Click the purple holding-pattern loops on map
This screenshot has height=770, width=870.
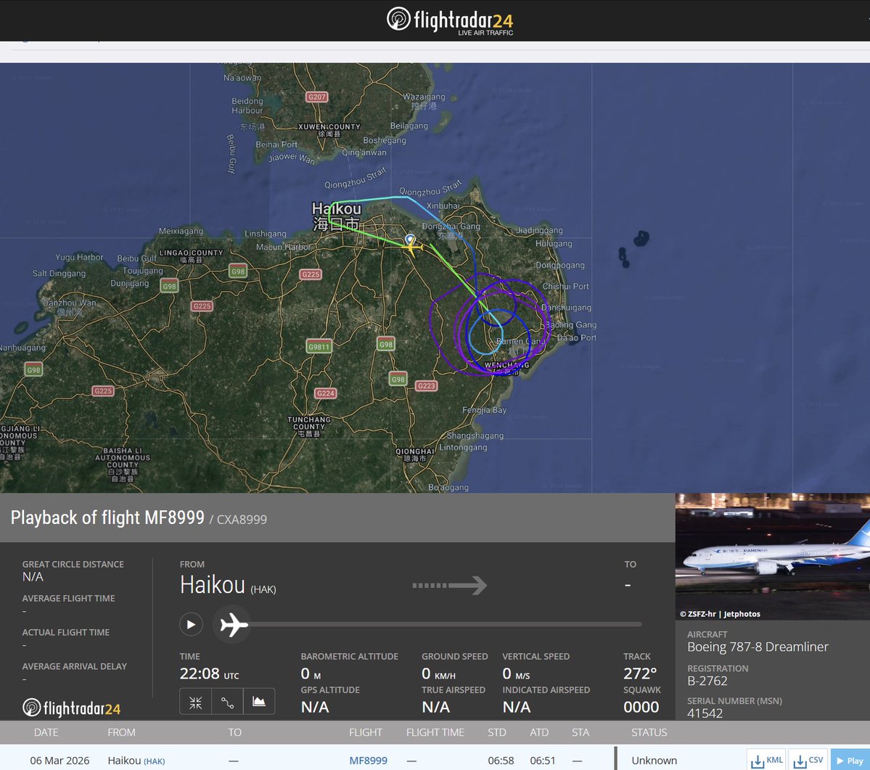click(x=490, y=324)
